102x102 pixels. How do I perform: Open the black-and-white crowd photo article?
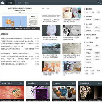click(x=72, y=31)
